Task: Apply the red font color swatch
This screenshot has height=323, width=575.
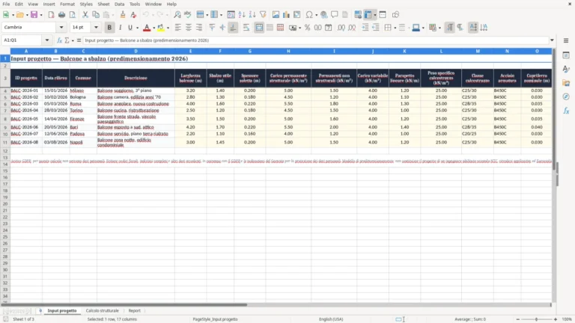Action: coord(147,28)
